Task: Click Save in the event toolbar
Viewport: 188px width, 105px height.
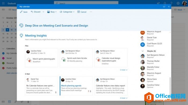Action: tap(24, 12)
